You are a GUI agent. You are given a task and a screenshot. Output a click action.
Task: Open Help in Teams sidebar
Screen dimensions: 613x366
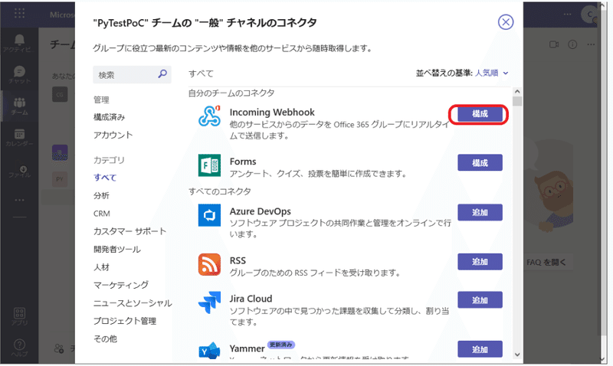point(19,348)
